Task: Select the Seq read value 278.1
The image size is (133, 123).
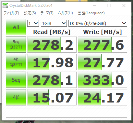Action: point(52,80)
